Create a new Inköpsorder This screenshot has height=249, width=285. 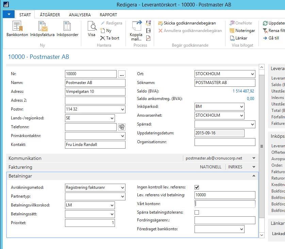[x=67, y=29]
